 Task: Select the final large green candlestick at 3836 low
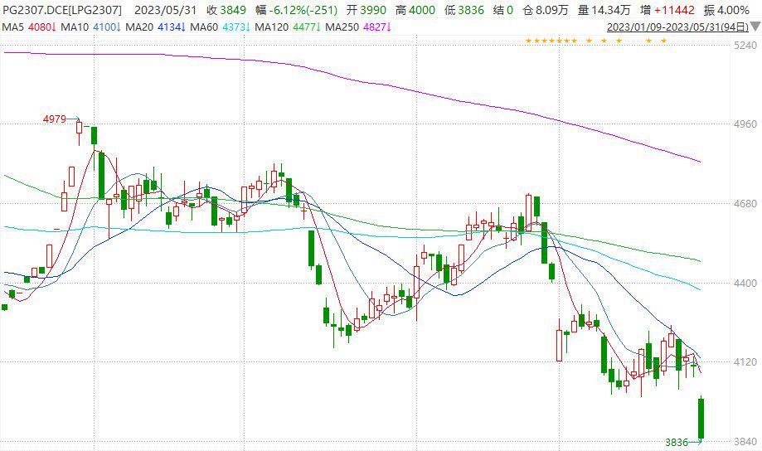click(701, 419)
